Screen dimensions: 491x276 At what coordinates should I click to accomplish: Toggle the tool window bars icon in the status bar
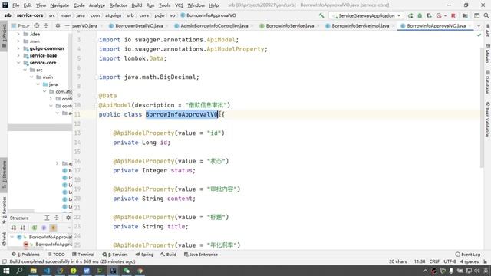click(4, 261)
